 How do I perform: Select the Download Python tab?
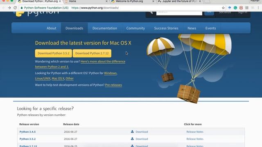coord(40,1)
